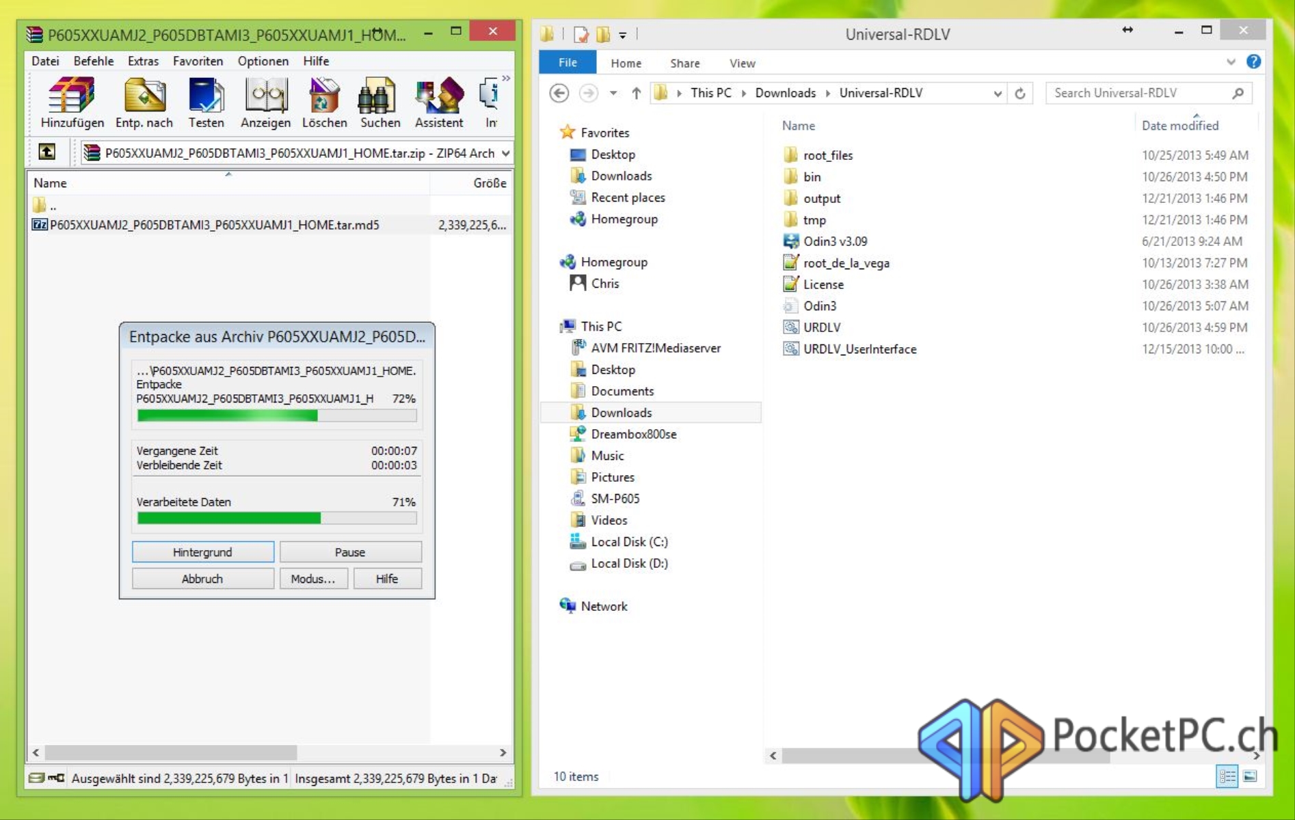
Task: Click the This PC breadcrumb in address bar
Action: pos(710,93)
